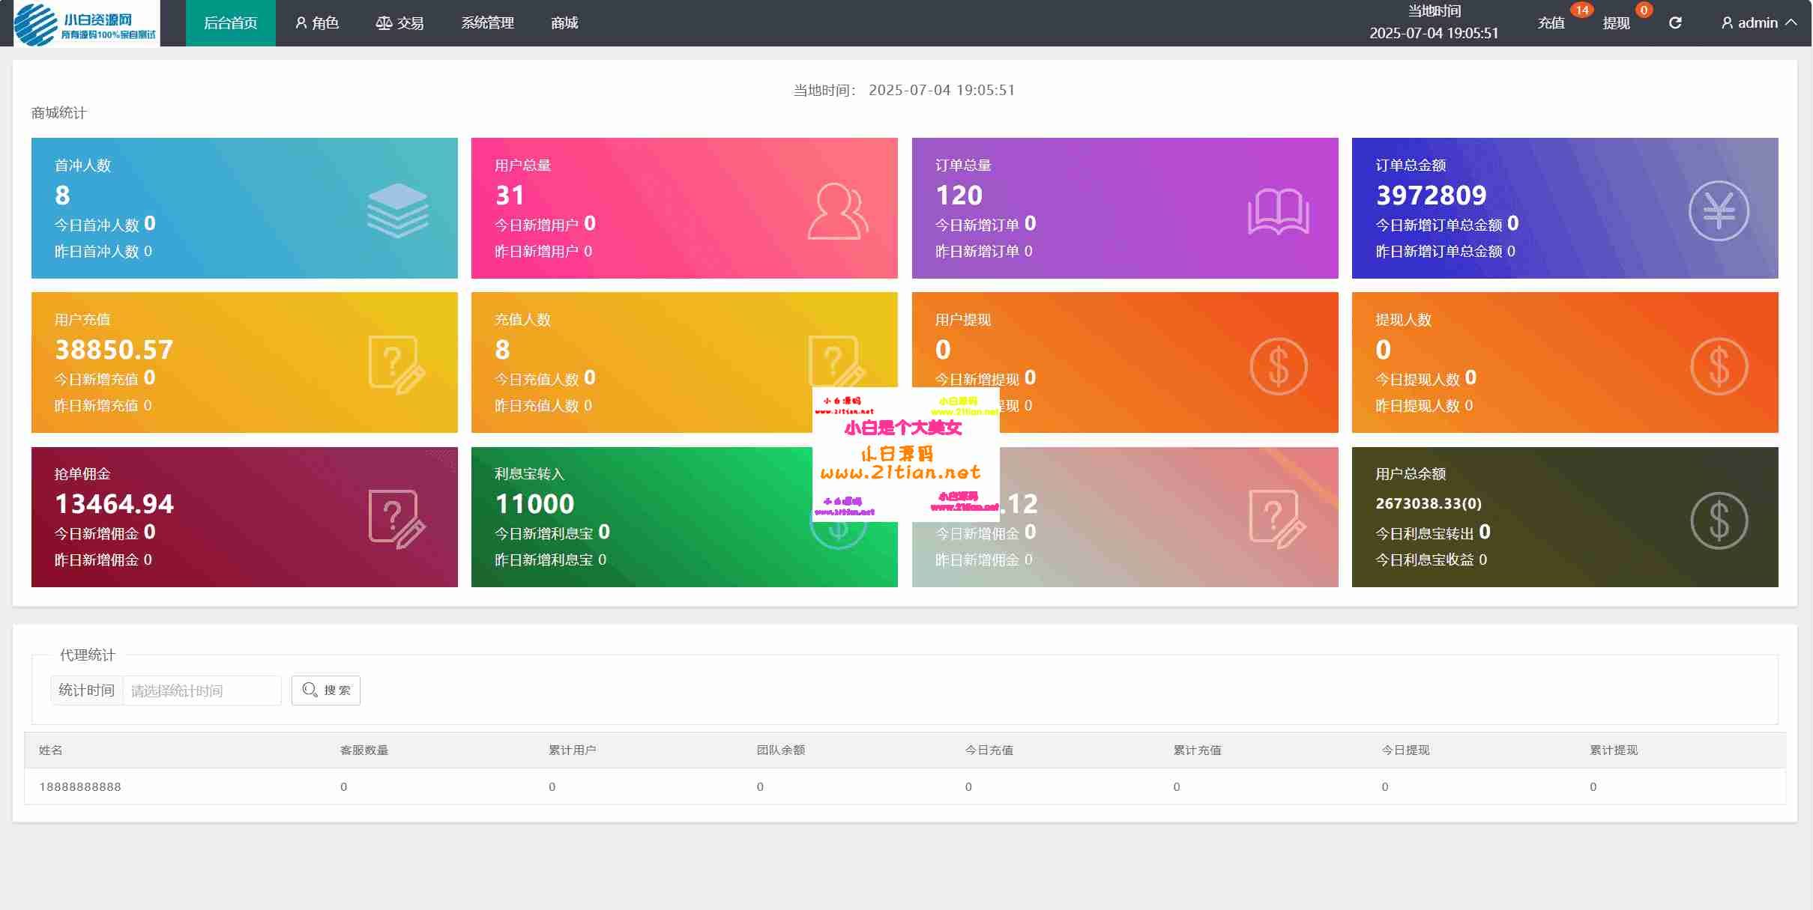Open 提现 notifications link
The image size is (1813, 910).
[1616, 23]
